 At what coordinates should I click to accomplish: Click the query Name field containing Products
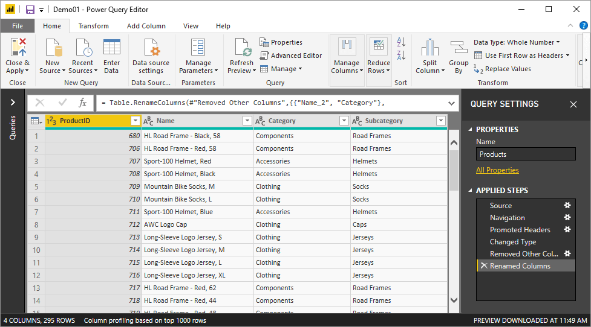[x=526, y=154]
